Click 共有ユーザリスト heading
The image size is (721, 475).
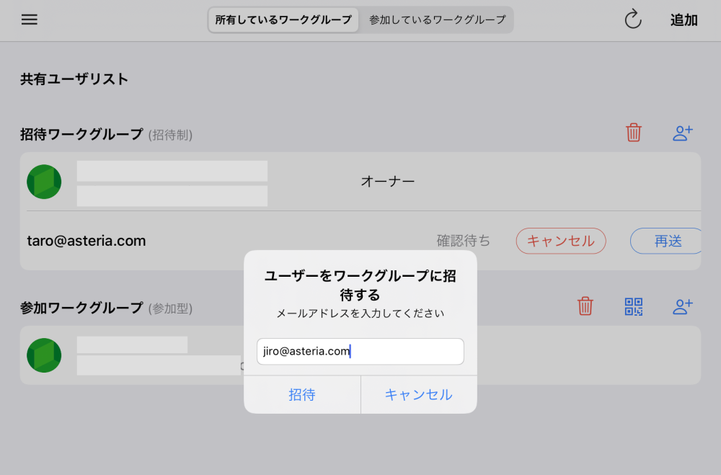74,79
